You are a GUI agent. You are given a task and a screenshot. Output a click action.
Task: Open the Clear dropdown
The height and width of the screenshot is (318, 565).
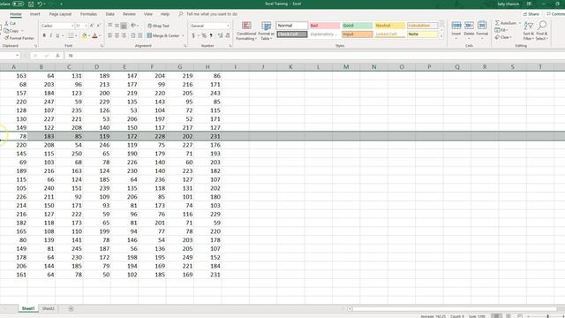(503, 37)
